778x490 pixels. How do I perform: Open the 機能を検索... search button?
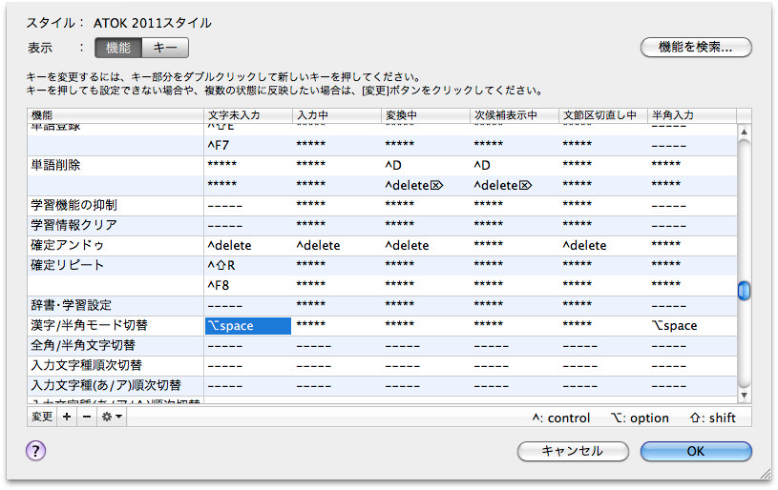[696, 48]
